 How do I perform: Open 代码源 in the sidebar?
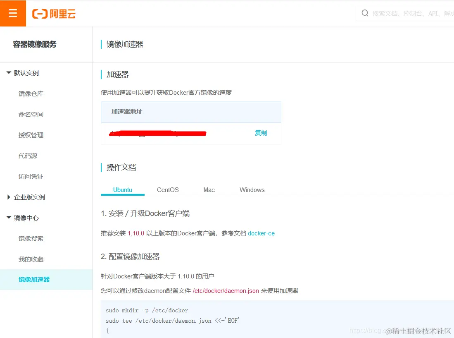28,156
